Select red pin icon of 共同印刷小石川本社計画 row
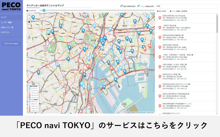The image size is (220, 137). coord(160,18)
